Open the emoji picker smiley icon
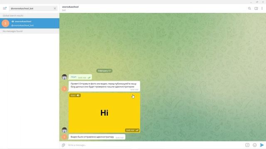 click(x=255, y=145)
